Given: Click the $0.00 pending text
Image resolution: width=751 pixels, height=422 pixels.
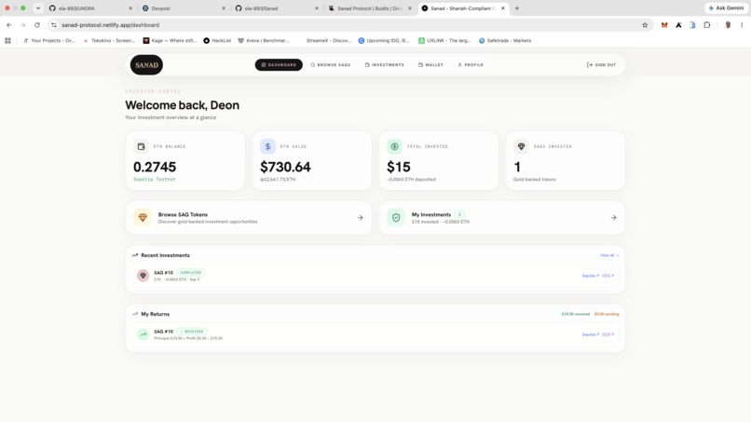Looking at the screenshot, I should click(x=607, y=314).
